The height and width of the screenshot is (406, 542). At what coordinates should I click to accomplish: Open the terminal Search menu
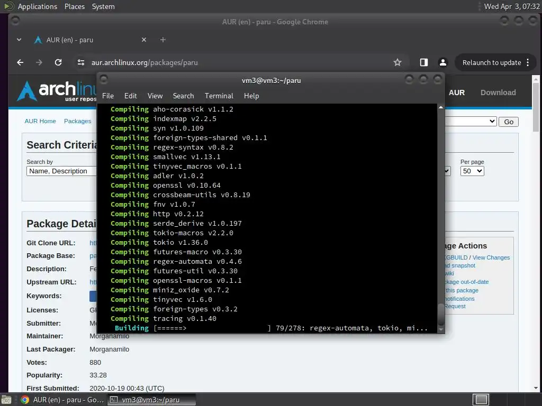[183, 96]
